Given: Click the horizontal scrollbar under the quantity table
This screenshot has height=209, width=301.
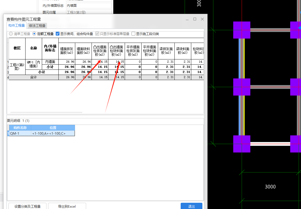Looking at the screenshot, I should tap(46, 112).
